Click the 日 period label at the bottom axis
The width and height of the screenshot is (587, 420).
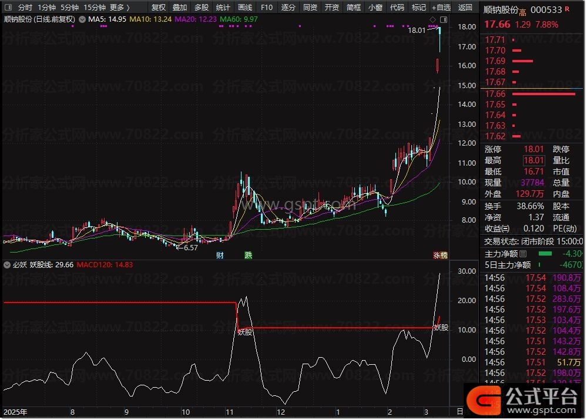pos(459,412)
